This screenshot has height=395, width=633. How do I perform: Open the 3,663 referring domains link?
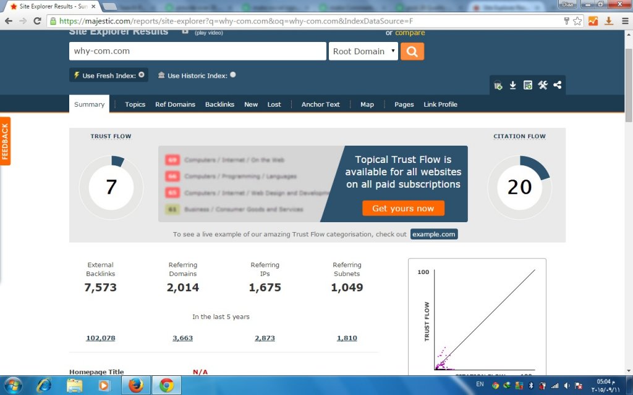click(182, 338)
